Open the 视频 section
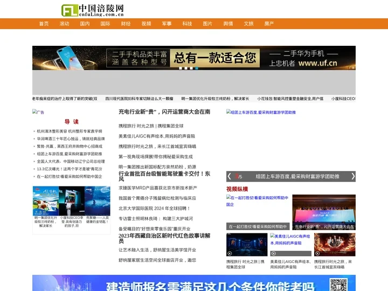 146,24
